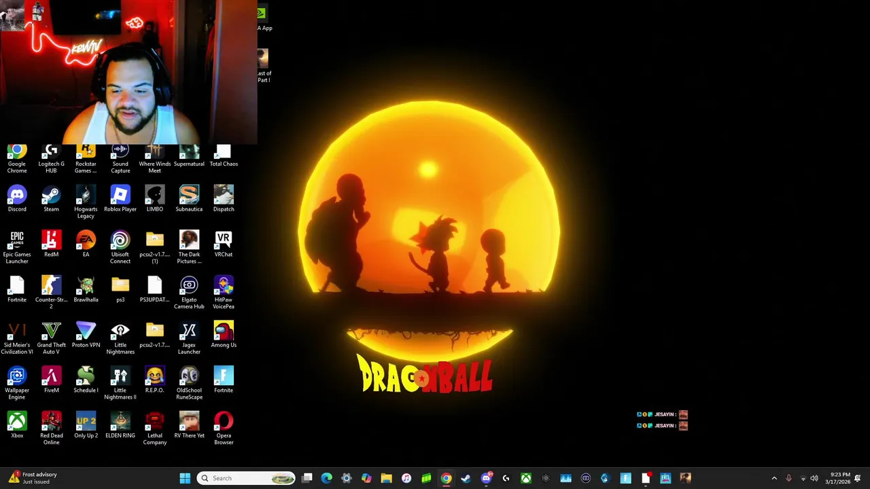Select Counter-Strike 2 desktop icon
This screenshot has width=870, height=489.
pyautogui.click(x=51, y=293)
